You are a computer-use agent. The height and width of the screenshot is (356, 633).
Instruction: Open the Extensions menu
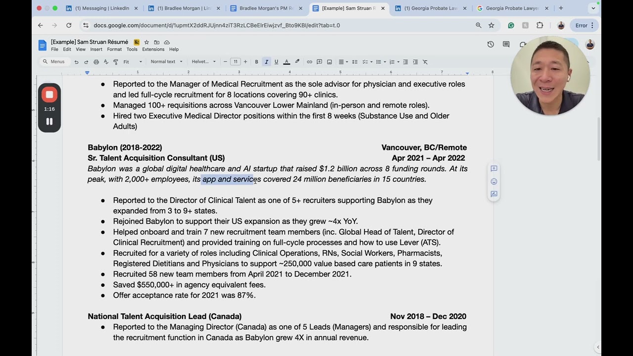tap(153, 49)
